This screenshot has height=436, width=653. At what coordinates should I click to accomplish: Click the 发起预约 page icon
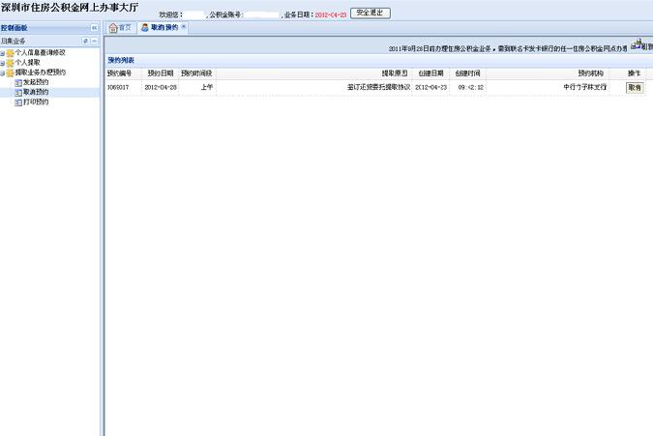(x=17, y=82)
